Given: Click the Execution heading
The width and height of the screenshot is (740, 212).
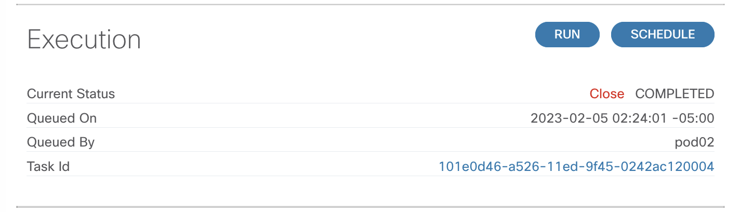Looking at the screenshot, I should click(x=84, y=39).
